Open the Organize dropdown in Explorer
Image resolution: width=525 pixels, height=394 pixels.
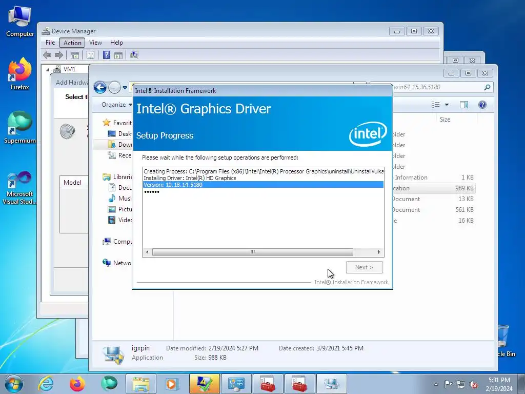click(116, 105)
